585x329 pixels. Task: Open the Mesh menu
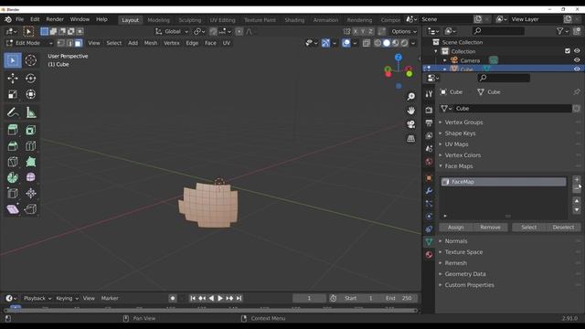tap(151, 43)
